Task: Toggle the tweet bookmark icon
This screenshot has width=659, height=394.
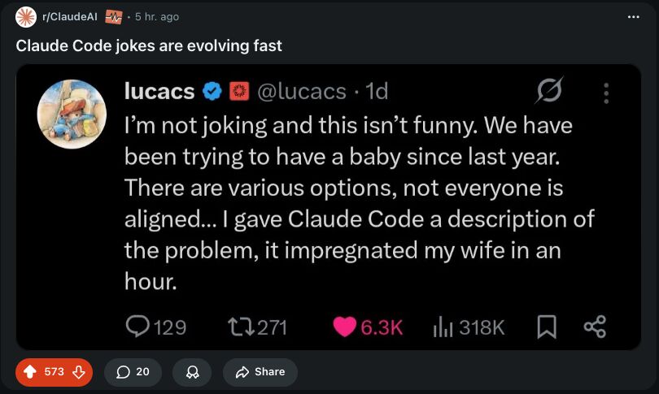Action: (x=547, y=327)
